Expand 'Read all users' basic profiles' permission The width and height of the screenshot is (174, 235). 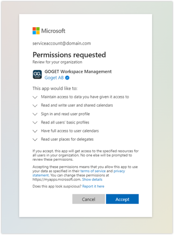[x=35, y=122]
